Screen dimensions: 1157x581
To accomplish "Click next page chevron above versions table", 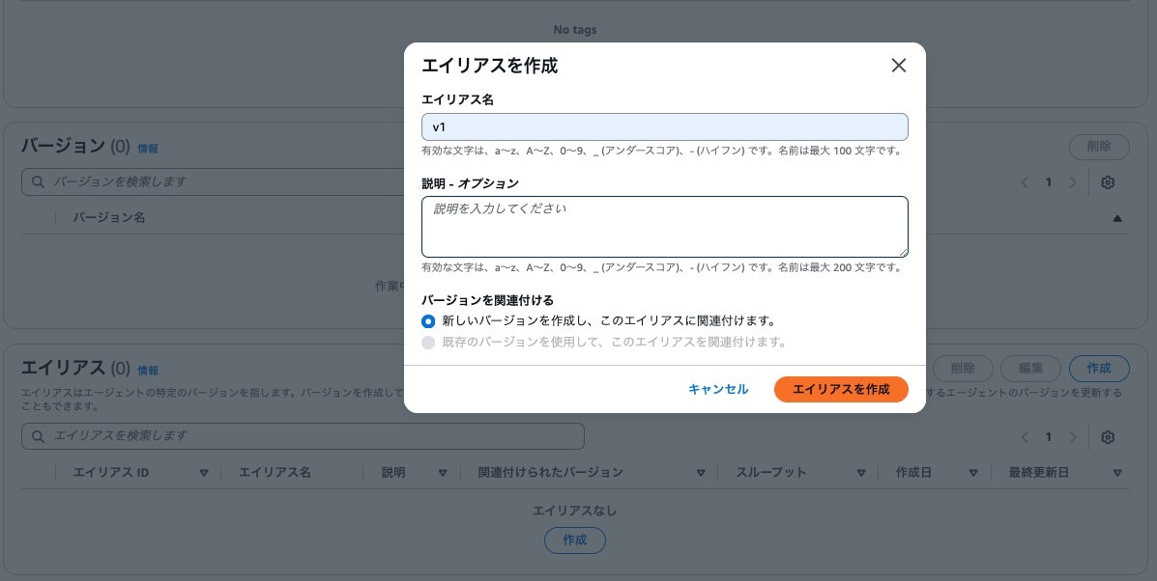I will 1073,181.
